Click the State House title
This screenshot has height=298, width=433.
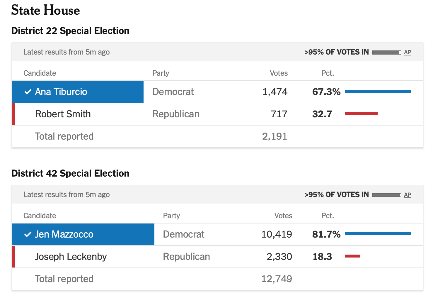[x=45, y=10]
